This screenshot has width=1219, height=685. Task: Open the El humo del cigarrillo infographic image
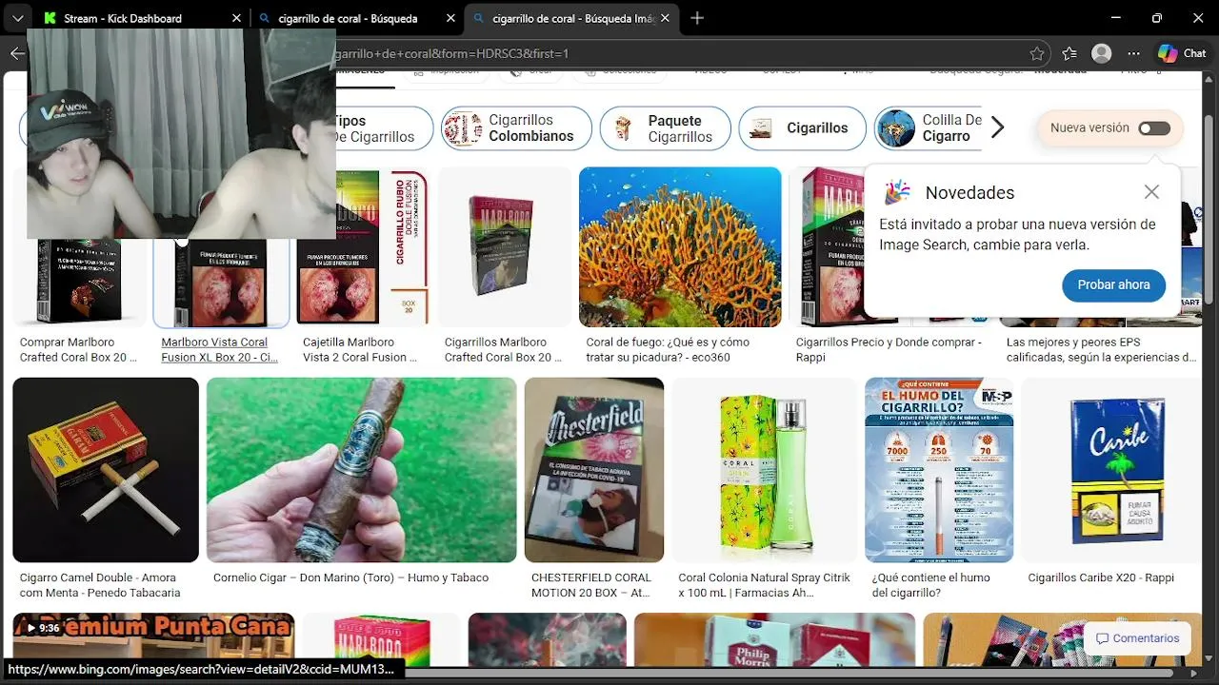[939, 470]
